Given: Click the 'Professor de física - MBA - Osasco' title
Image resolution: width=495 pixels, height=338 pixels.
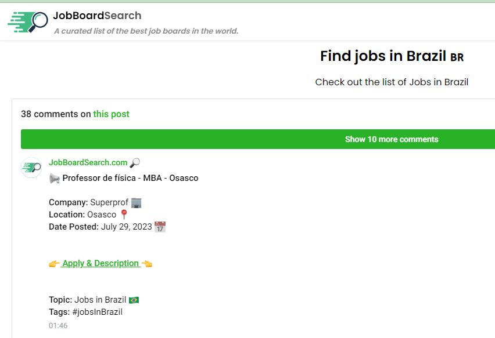Looking at the screenshot, I should (x=130, y=178).
